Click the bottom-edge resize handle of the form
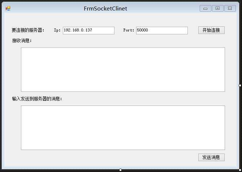 [120, 170]
